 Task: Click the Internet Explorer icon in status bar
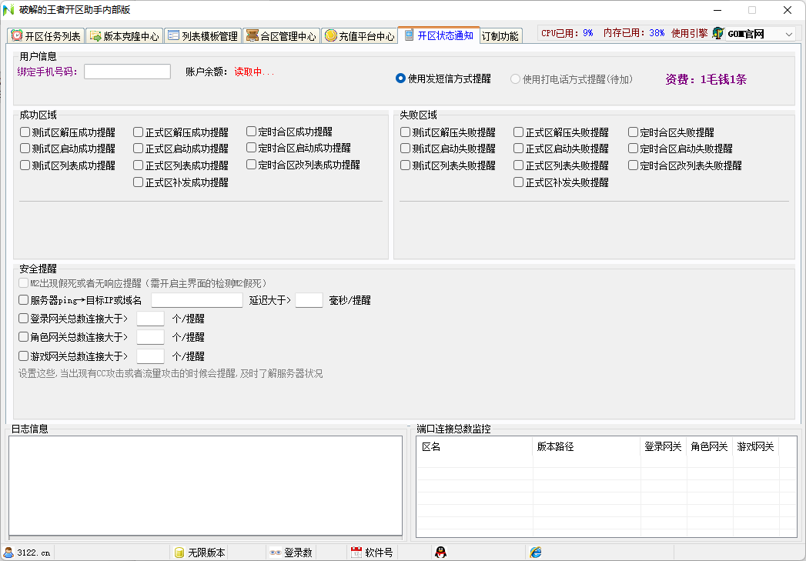coord(536,553)
